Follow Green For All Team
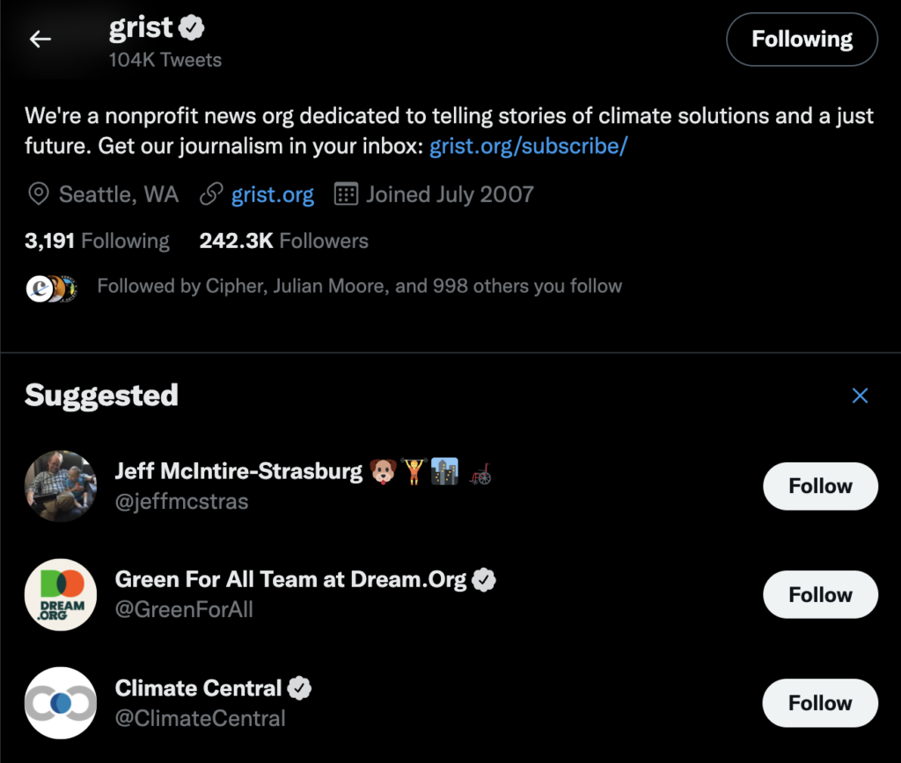Viewport: 901px width, 763px height. click(819, 594)
